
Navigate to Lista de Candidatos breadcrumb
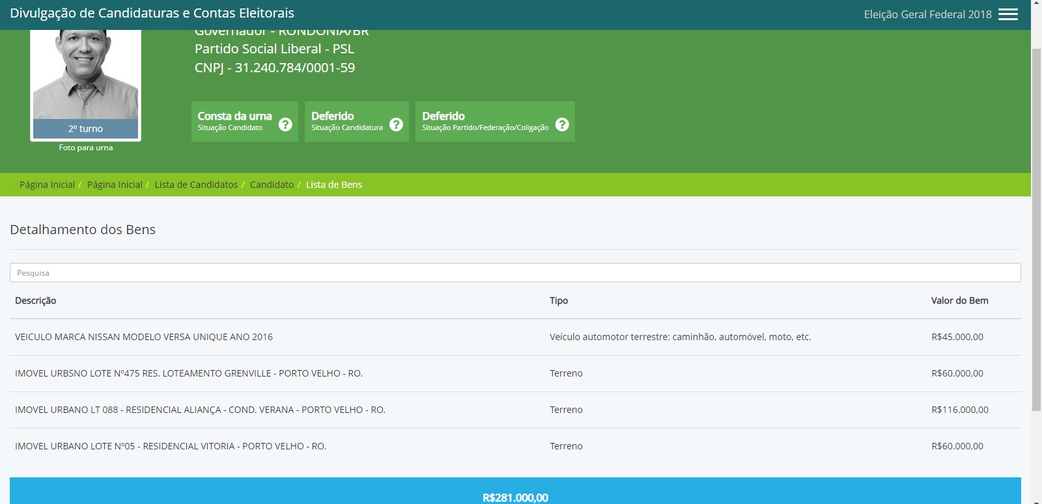[x=196, y=185]
